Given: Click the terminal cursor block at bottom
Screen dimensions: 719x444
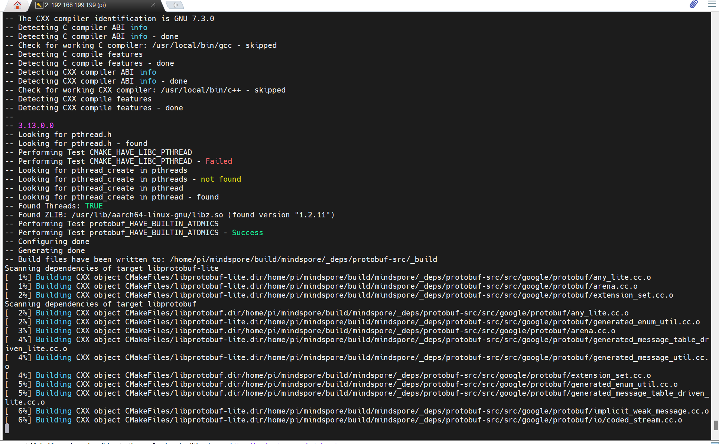Looking at the screenshot, I should coord(7,429).
